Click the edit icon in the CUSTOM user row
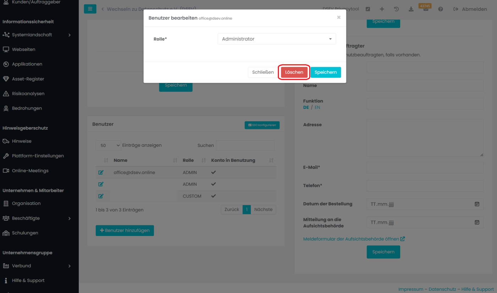497x293 pixels. pyautogui.click(x=101, y=196)
